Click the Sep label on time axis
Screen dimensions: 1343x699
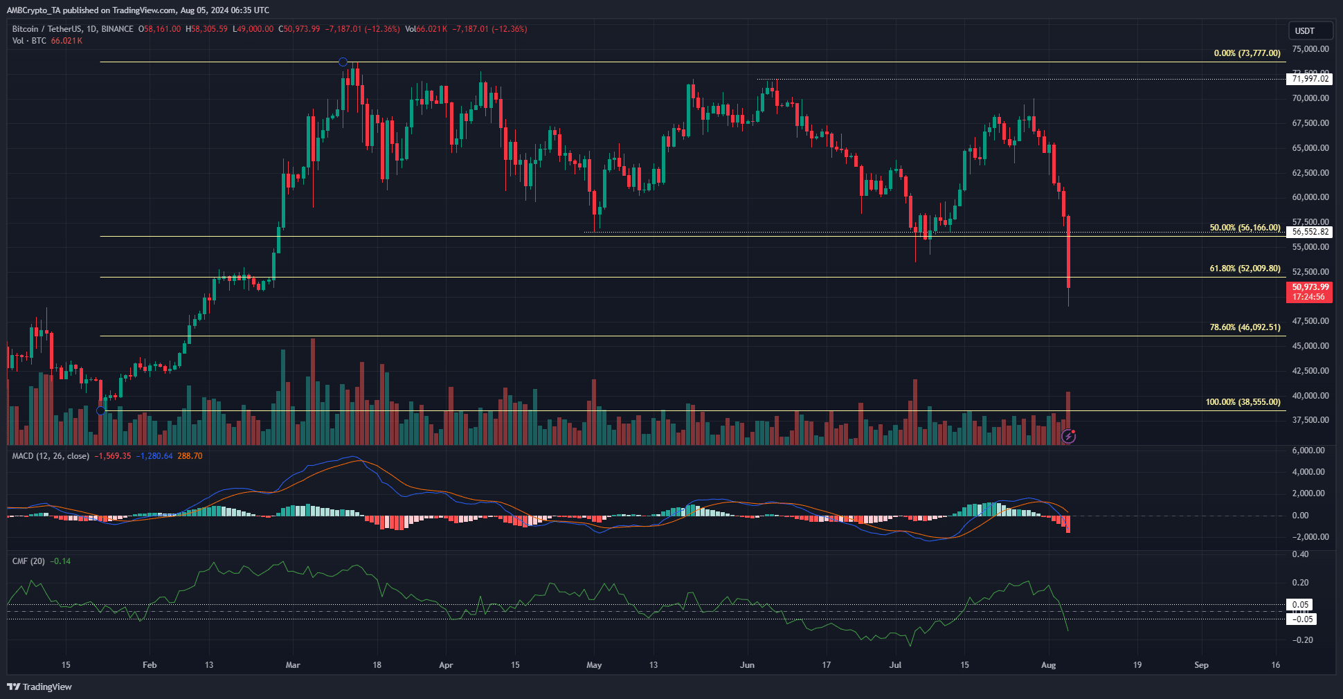(x=1202, y=665)
